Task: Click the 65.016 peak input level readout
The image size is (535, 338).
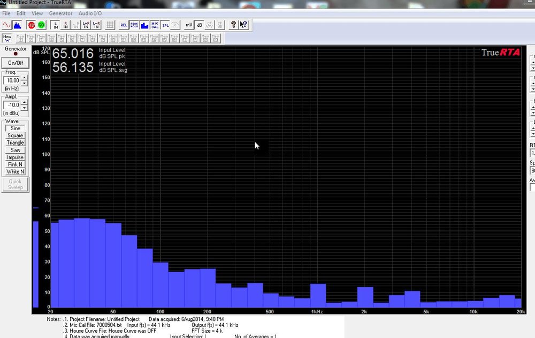Action: 73,54
